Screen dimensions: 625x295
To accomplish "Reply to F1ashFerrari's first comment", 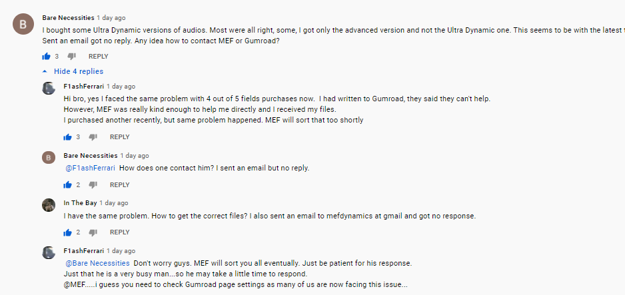I will point(119,137).
